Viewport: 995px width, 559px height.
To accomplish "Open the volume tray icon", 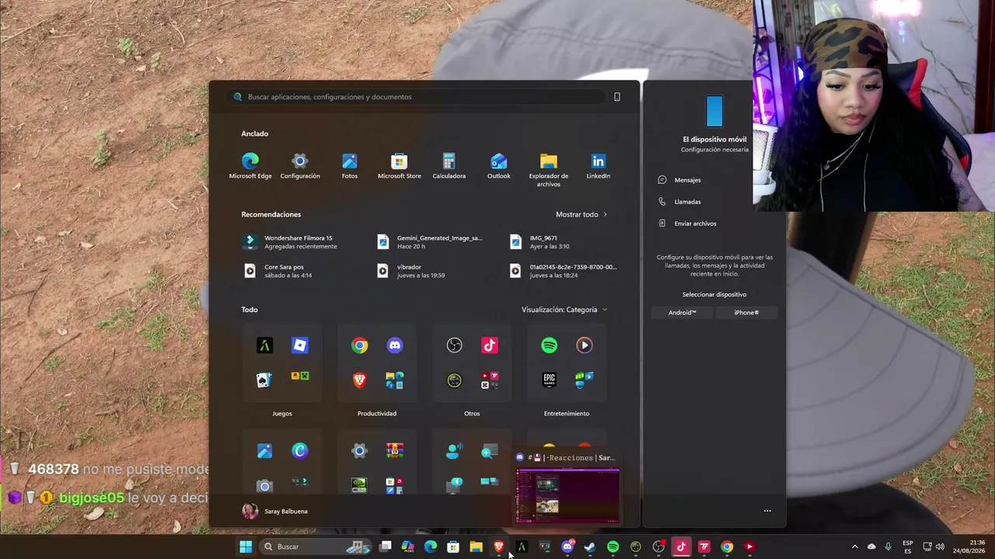I will pyautogui.click(x=940, y=547).
